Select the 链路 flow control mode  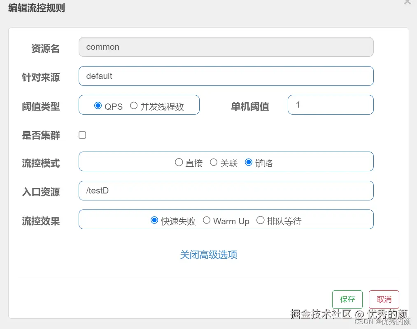point(248,162)
